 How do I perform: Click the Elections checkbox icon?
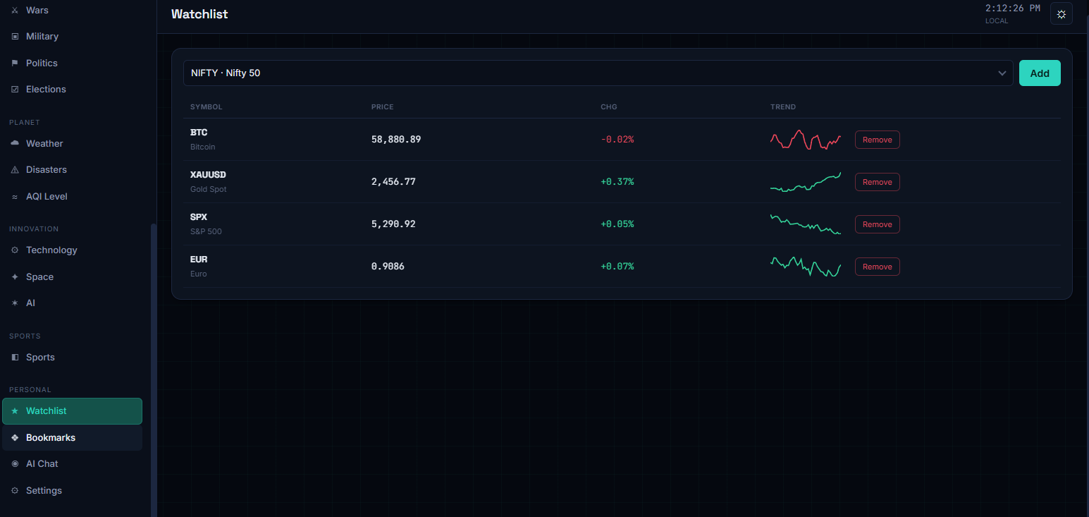click(x=15, y=90)
